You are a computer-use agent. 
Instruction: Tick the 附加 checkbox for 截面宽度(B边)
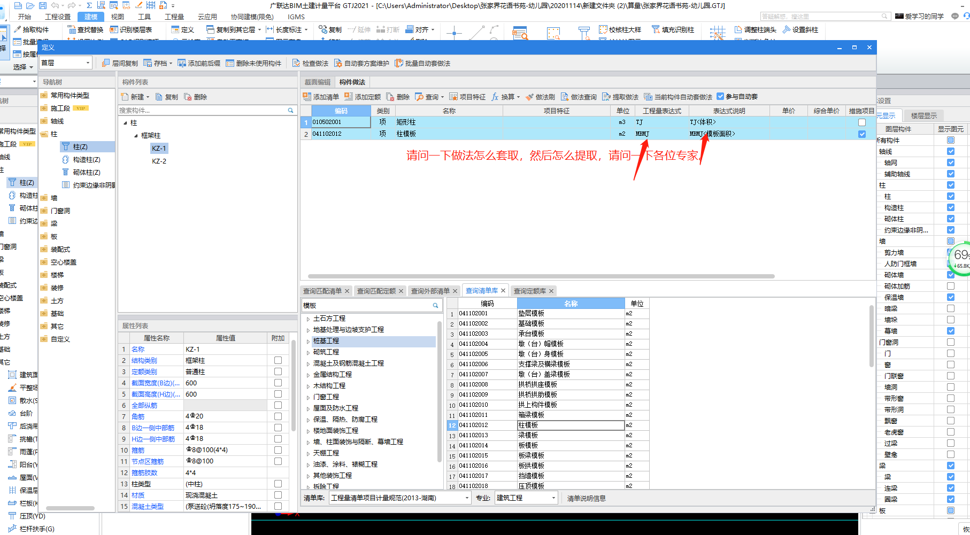click(278, 383)
